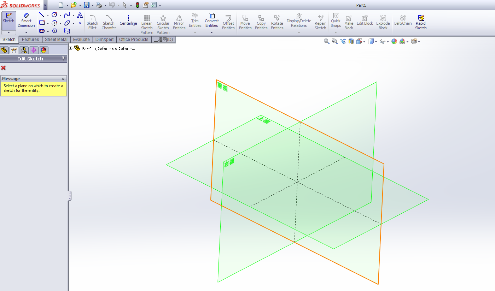The height and width of the screenshot is (291, 495).
Task: Click the Zoom to Area icon
Action: pos(334,41)
